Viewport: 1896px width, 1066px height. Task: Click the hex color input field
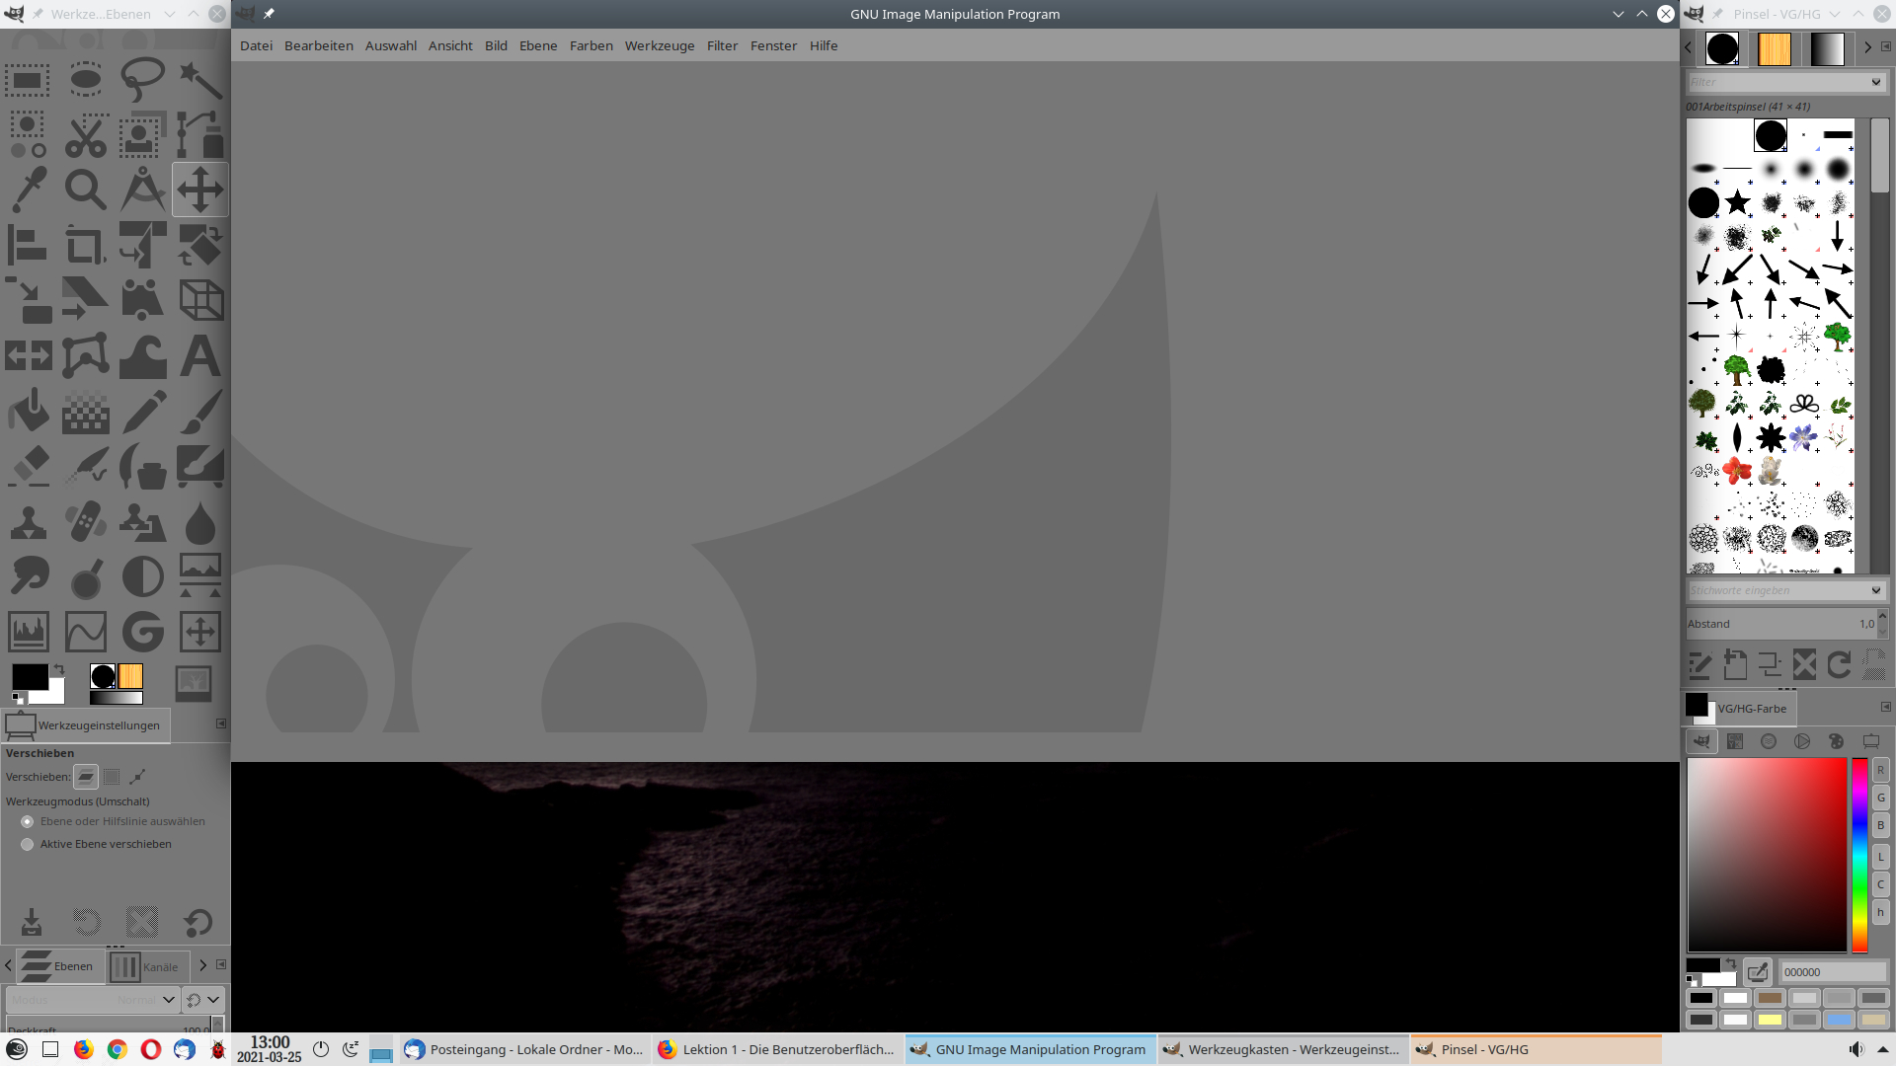(x=1832, y=972)
